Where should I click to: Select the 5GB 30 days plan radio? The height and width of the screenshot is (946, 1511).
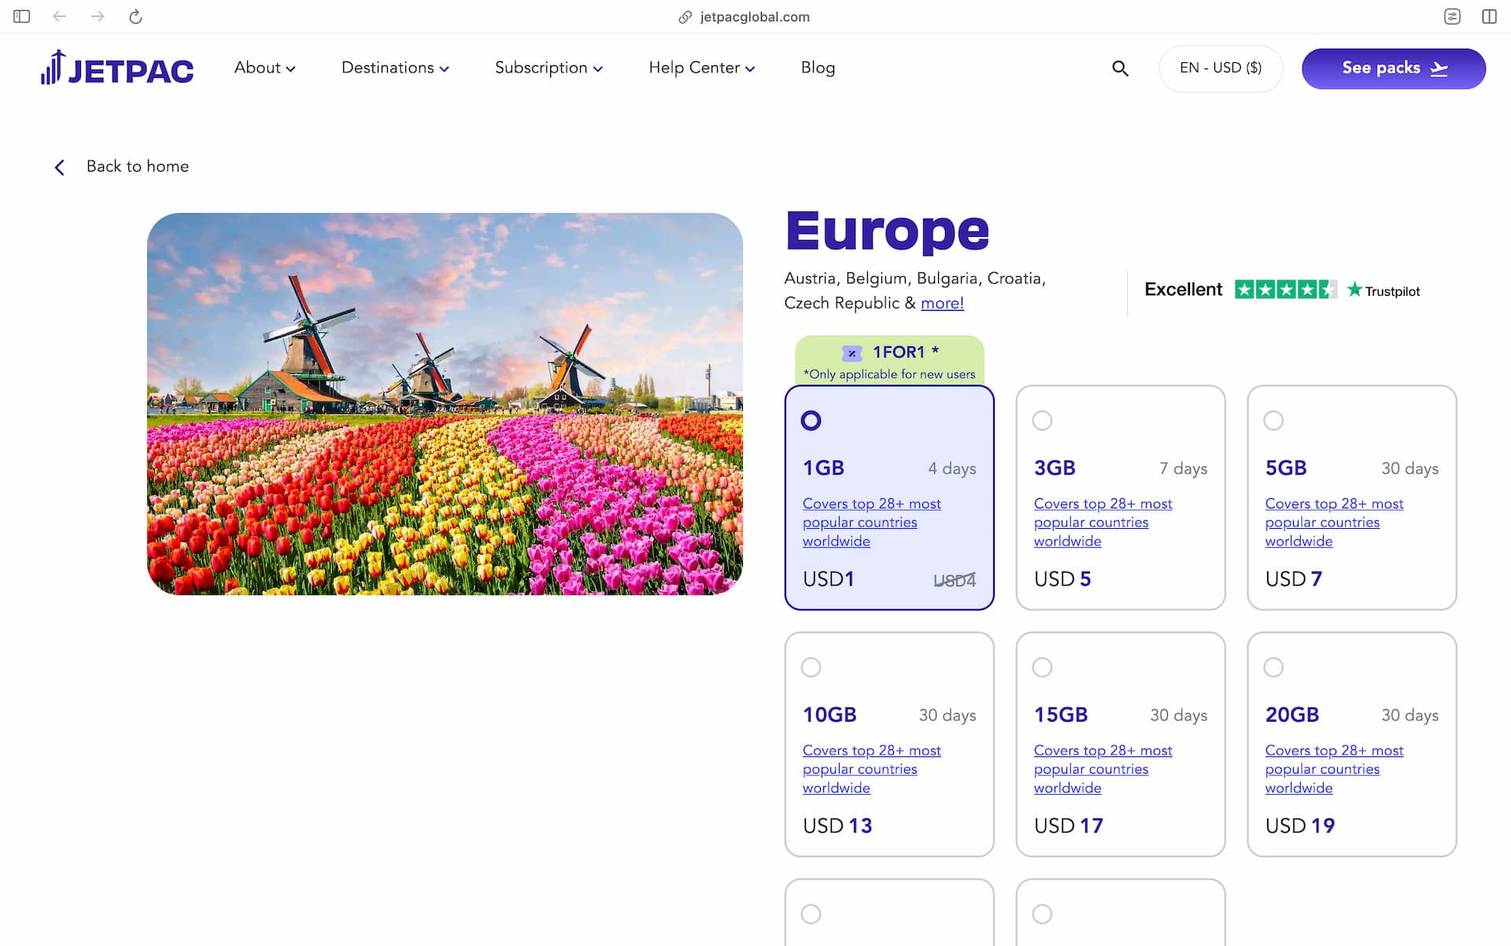(1273, 421)
